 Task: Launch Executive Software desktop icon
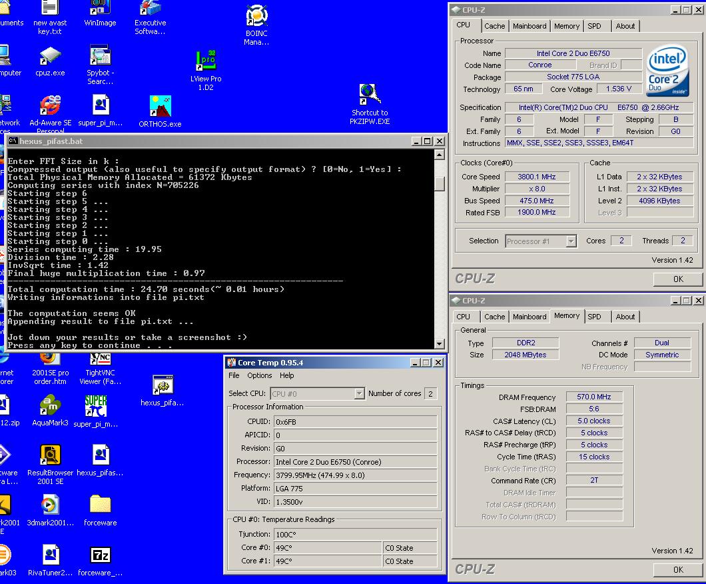click(150, 17)
